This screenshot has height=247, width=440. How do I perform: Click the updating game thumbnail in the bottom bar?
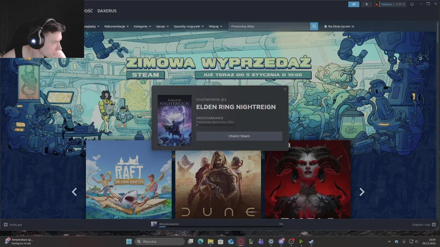(154, 224)
